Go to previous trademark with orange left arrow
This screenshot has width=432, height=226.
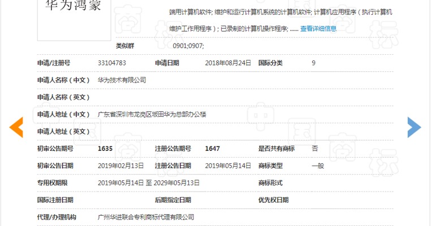16,127
